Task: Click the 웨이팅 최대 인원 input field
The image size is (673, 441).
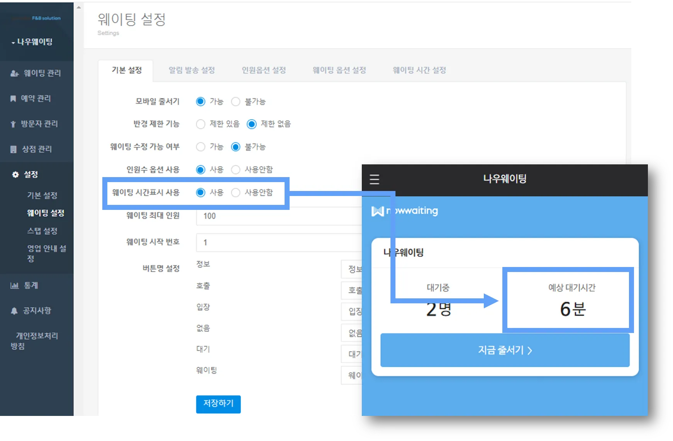Action: click(x=279, y=216)
